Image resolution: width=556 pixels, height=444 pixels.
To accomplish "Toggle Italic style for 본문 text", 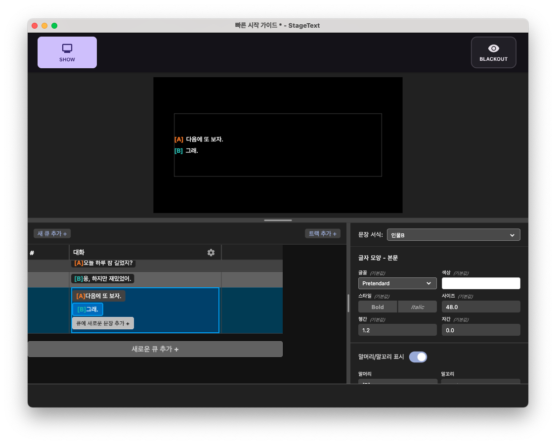I will coord(417,307).
